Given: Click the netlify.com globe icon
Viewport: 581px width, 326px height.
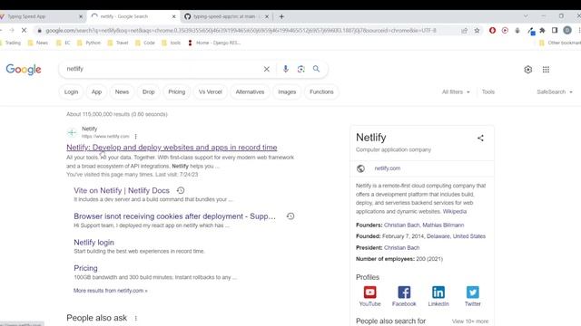Looking at the screenshot, I should click(x=360, y=168).
